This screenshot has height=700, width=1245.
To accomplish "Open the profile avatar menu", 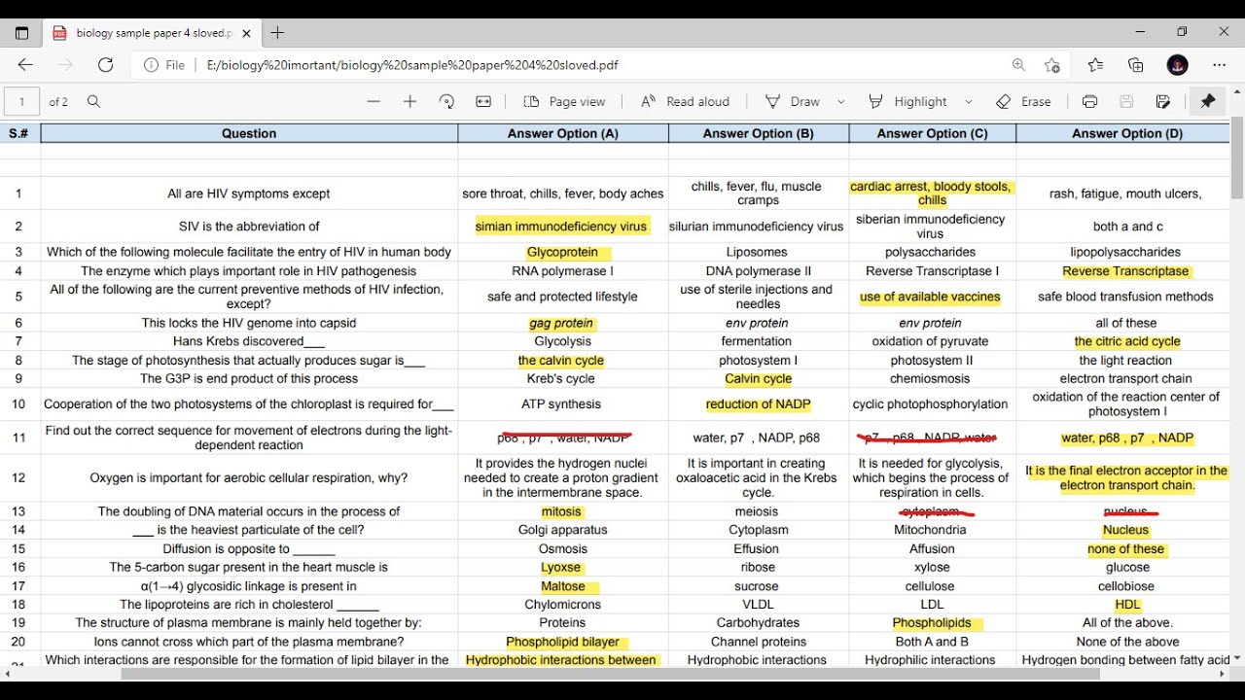I will 1178,65.
